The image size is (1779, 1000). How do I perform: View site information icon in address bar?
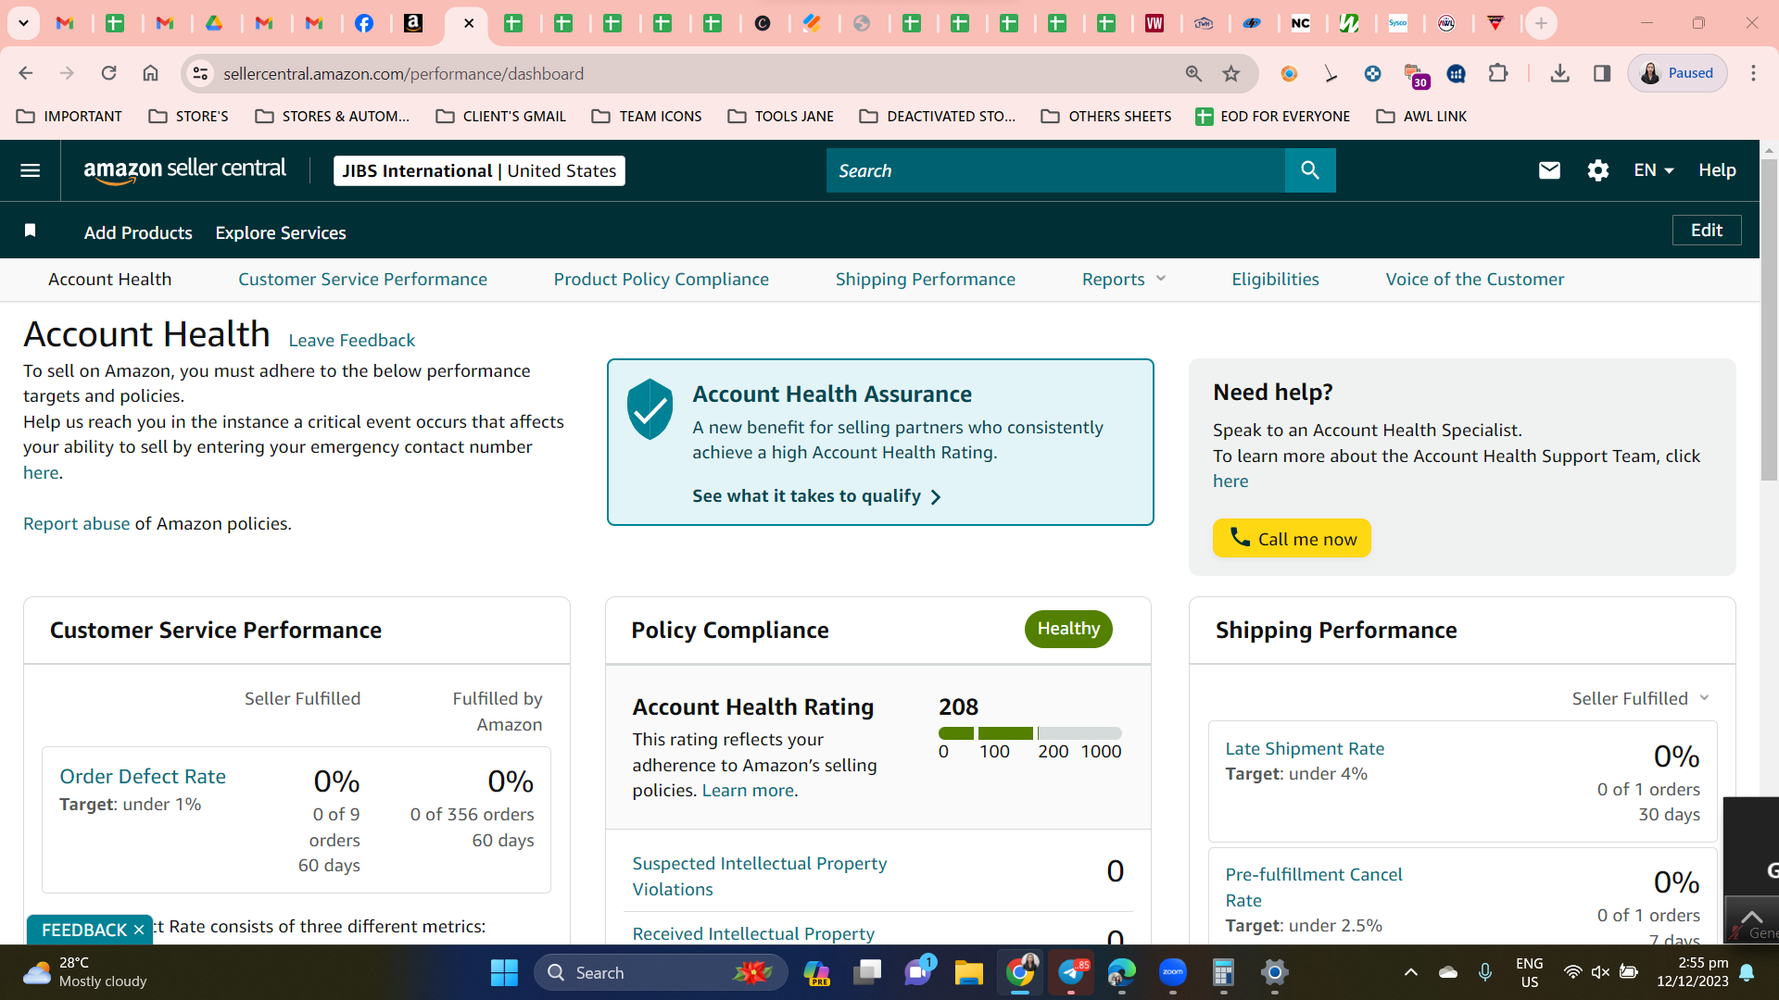pyautogui.click(x=200, y=73)
